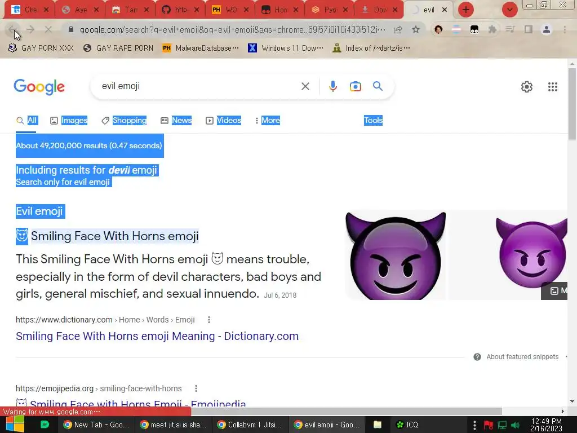Bookmark this page with the star icon
Screen dimensions: 577x433
pos(416,29)
